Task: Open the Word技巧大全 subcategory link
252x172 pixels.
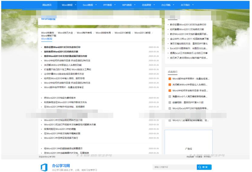Action: point(65,33)
